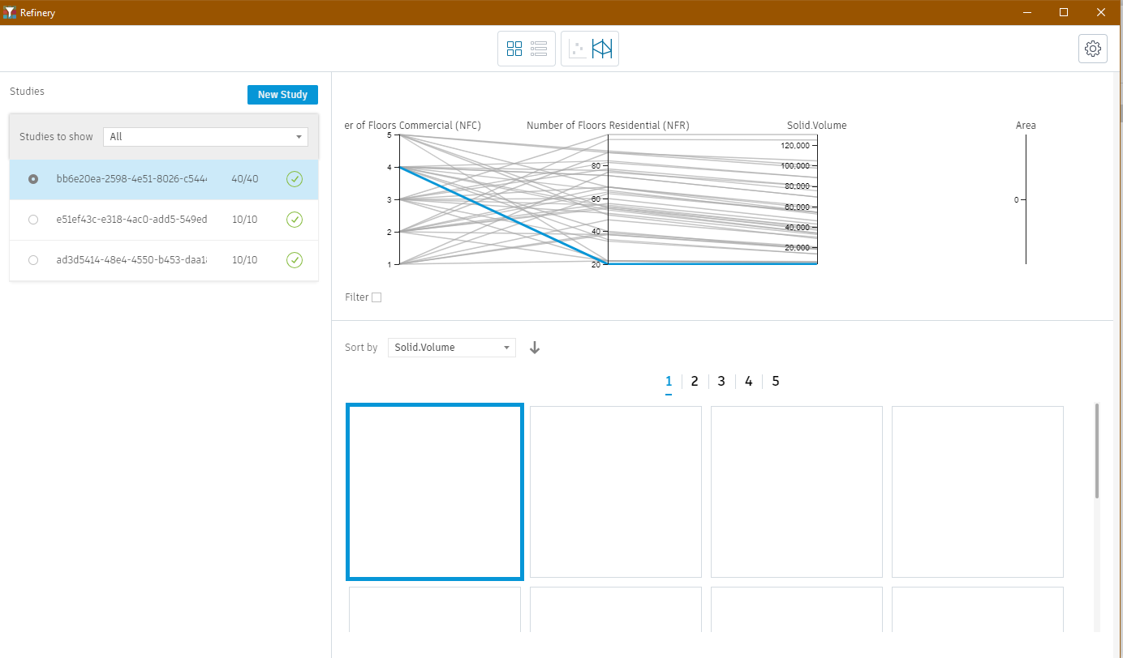Click the completed checkmark for study ad3d5414
The image size is (1123, 658).
pos(295,260)
